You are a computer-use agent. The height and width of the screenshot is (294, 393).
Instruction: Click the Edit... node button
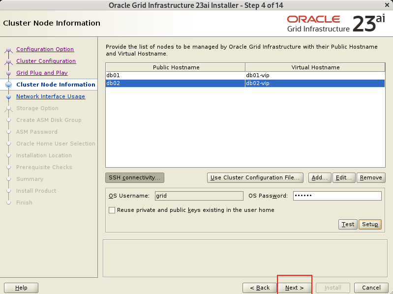point(344,177)
